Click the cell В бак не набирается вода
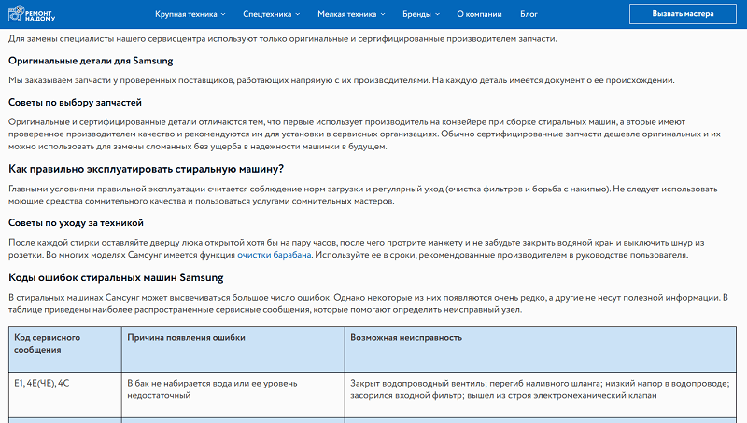 click(x=233, y=395)
